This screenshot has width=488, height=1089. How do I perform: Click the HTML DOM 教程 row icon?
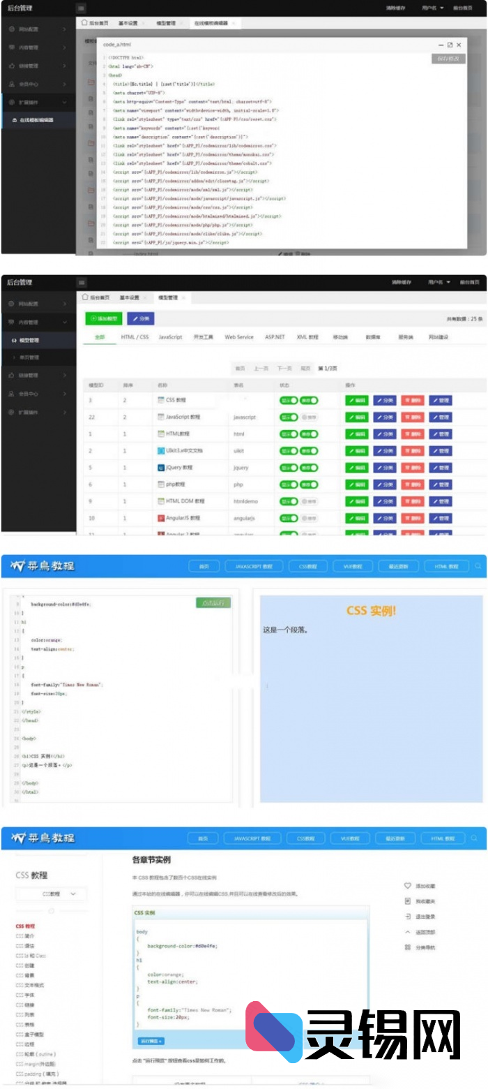[x=161, y=501]
